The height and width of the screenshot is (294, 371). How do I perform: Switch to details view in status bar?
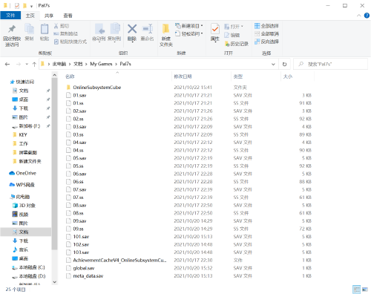coord(356,289)
